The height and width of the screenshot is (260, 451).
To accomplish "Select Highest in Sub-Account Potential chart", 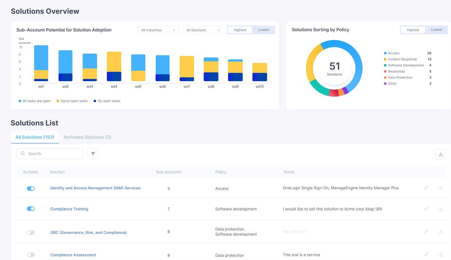I will tap(240, 30).
